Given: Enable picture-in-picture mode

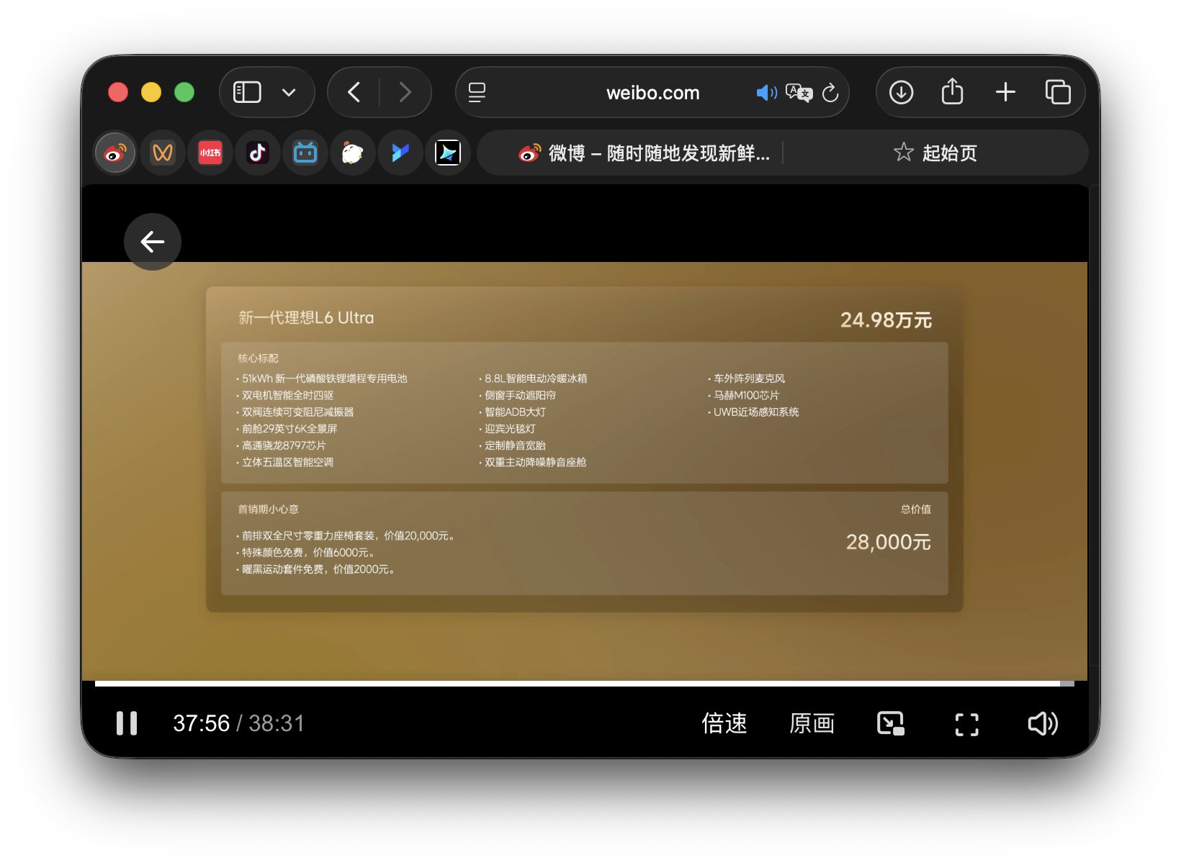Looking at the screenshot, I should point(891,723).
